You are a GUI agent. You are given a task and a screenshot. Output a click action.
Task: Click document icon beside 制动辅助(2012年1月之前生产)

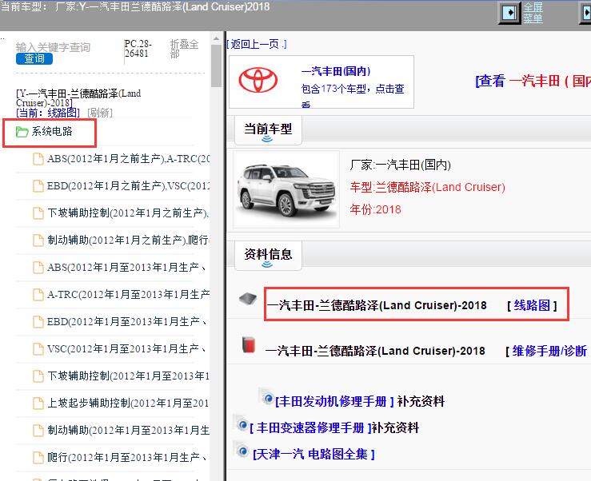38,240
